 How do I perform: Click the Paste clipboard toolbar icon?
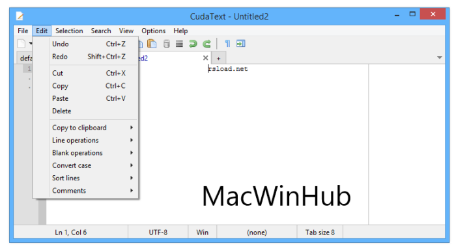pos(152,44)
